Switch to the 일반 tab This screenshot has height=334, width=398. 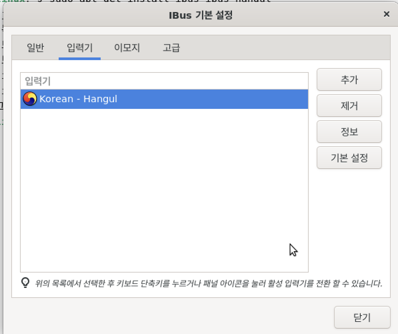coord(36,47)
